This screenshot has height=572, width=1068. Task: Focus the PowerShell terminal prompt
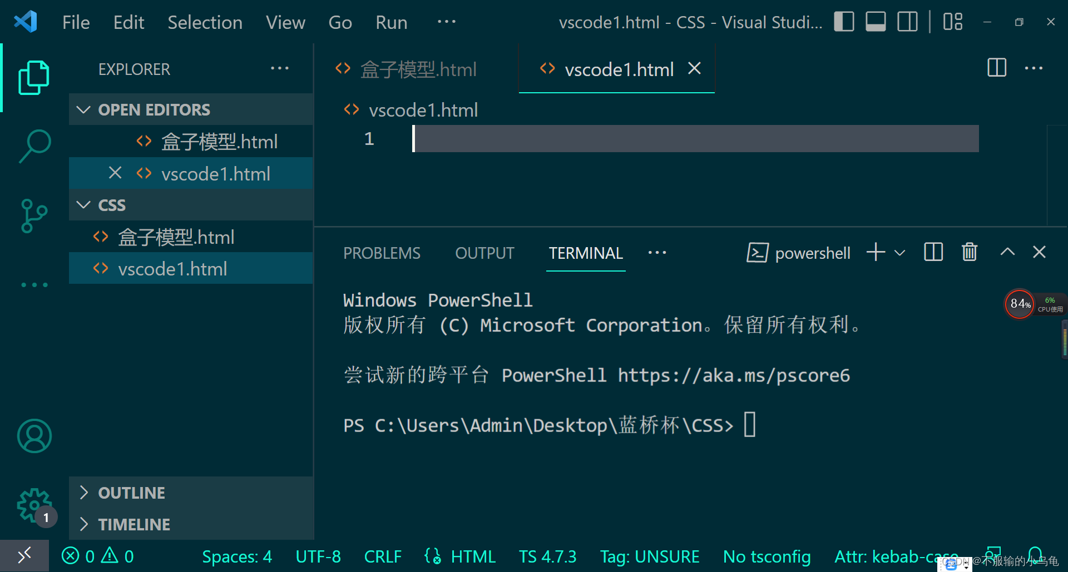point(750,425)
